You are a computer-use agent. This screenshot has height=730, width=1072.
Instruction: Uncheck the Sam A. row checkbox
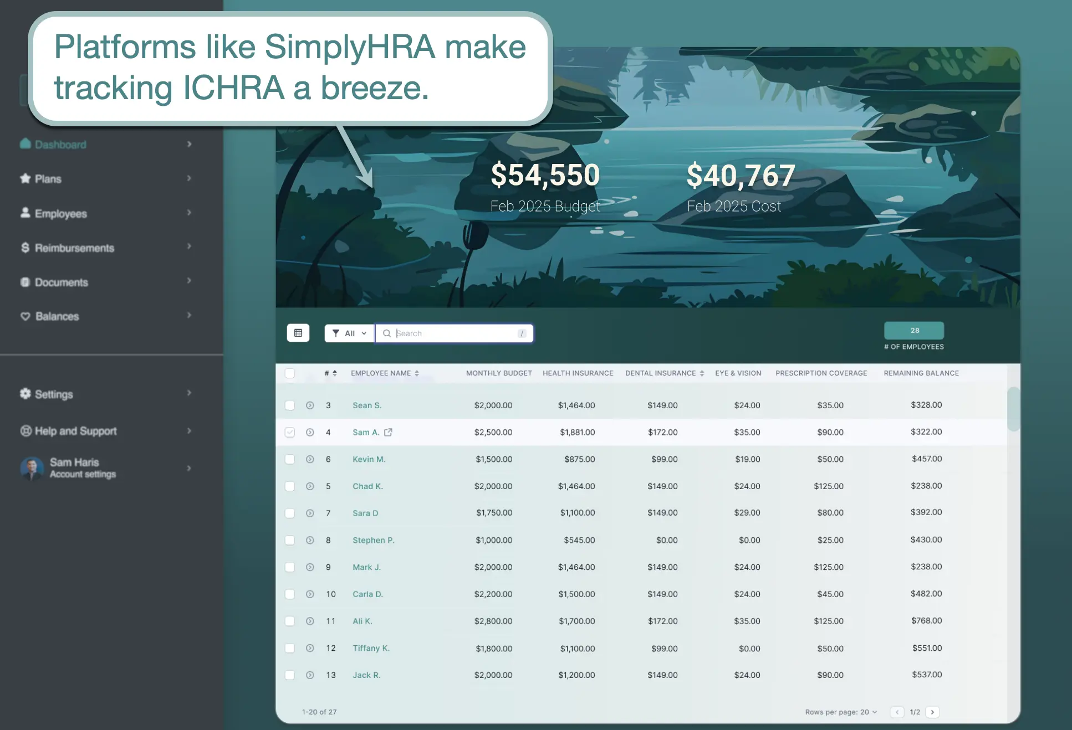click(290, 432)
